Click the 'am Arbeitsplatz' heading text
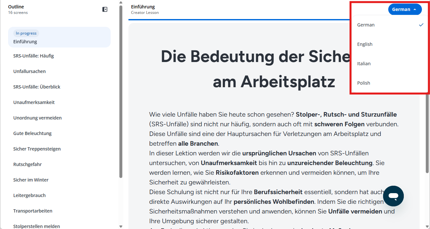The width and height of the screenshot is (430, 229). (x=274, y=82)
